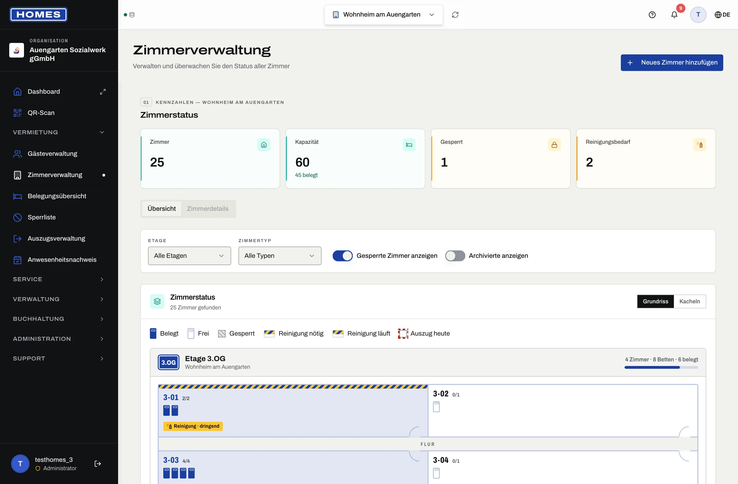Click the 01 section number badge
The width and height of the screenshot is (738, 484).
(x=146, y=102)
